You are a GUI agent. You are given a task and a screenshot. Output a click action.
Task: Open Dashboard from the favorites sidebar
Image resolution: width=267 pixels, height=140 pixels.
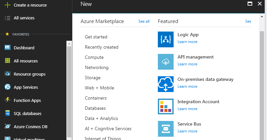click(24, 48)
